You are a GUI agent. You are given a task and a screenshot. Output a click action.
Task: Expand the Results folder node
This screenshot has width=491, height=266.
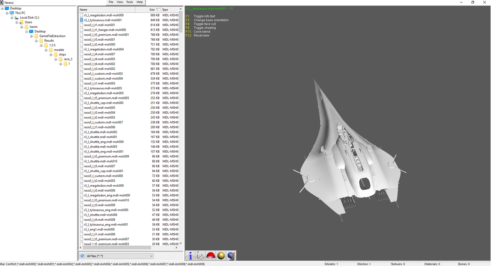click(x=36, y=41)
